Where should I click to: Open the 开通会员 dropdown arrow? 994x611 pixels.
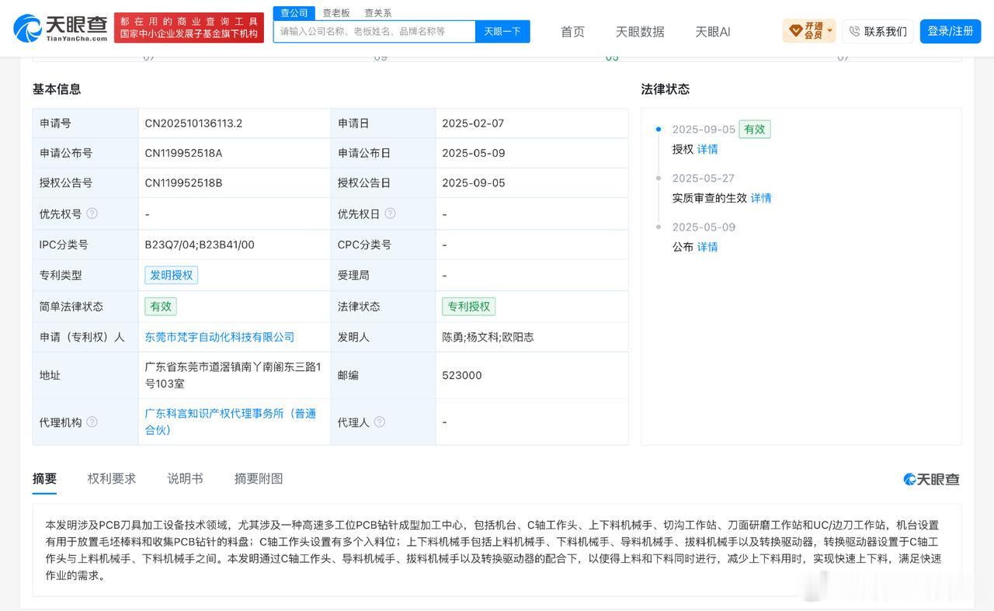[x=829, y=32]
